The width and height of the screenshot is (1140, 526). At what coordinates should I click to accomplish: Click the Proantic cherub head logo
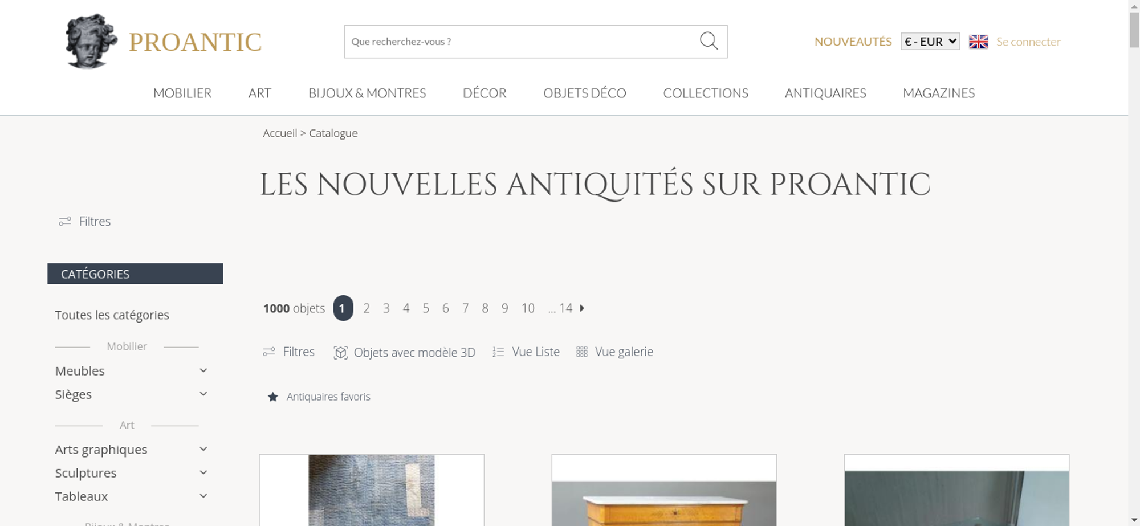point(91,41)
